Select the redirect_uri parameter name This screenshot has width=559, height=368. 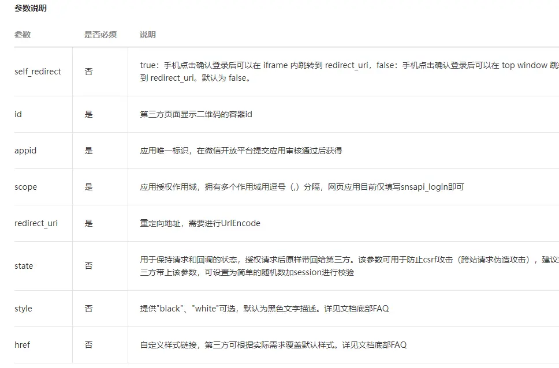click(x=36, y=223)
